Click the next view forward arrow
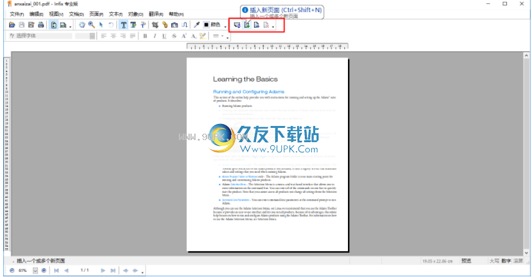This screenshot has height=277, width=532. [135, 270]
